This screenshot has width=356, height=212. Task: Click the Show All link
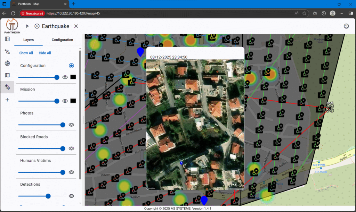(26, 53)
